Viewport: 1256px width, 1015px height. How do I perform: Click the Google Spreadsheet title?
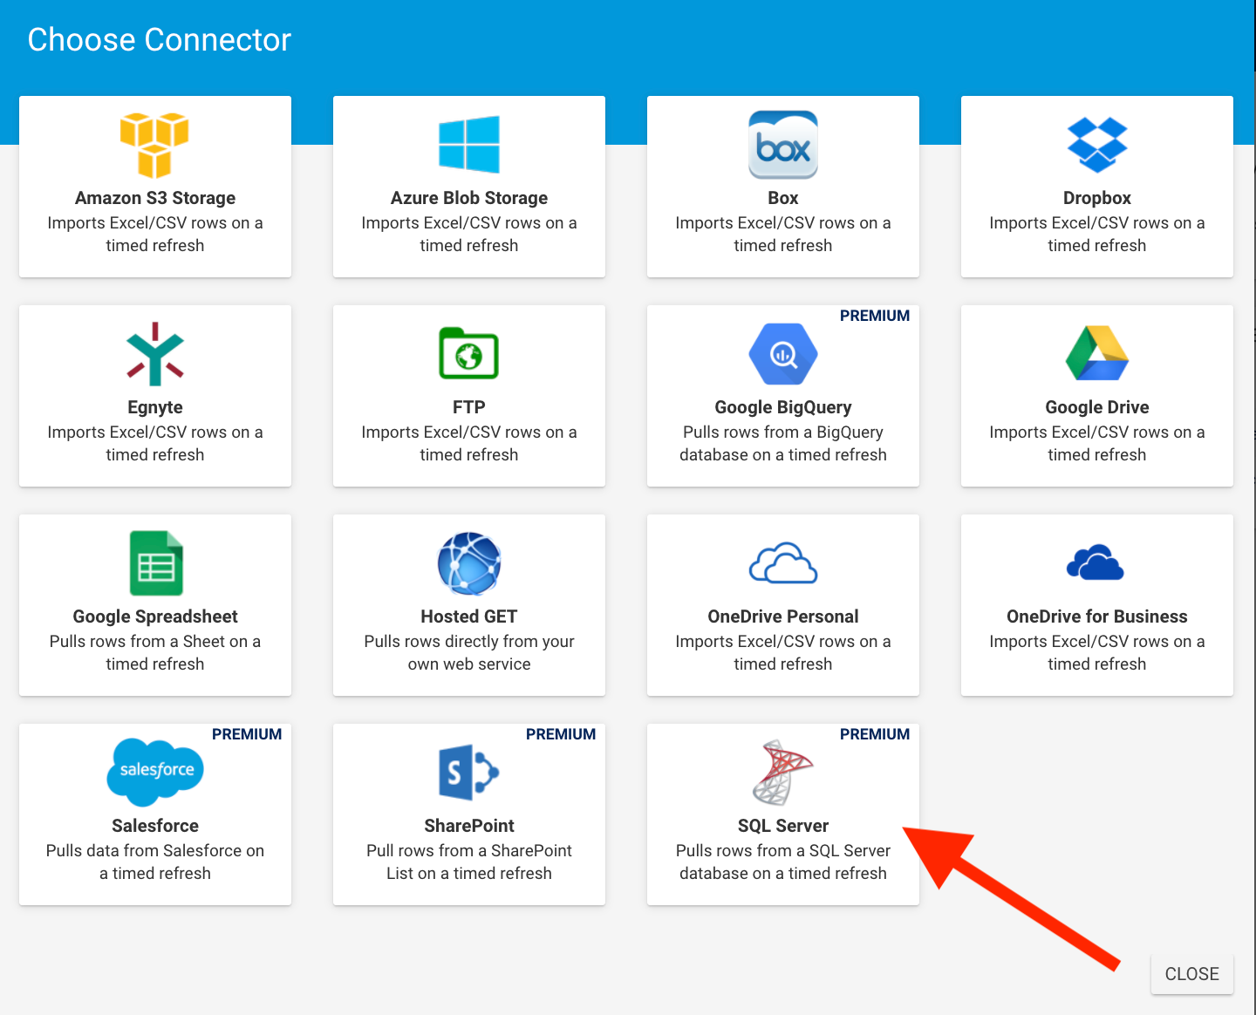tap(155, 616)
